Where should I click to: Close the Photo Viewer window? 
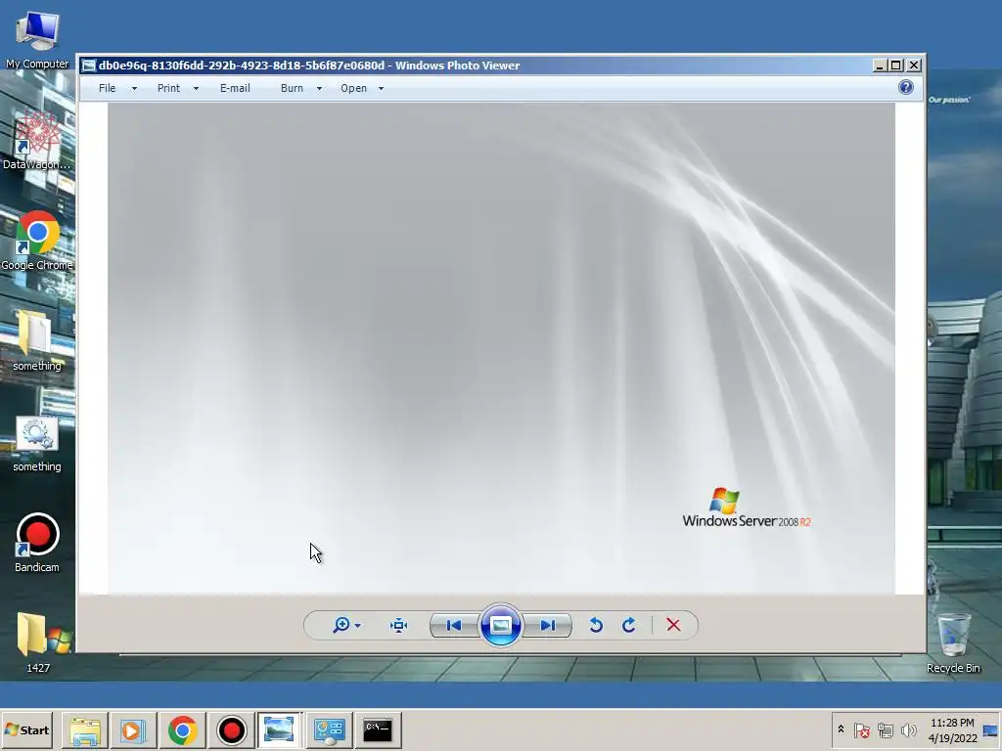click(x=915, y=66)
